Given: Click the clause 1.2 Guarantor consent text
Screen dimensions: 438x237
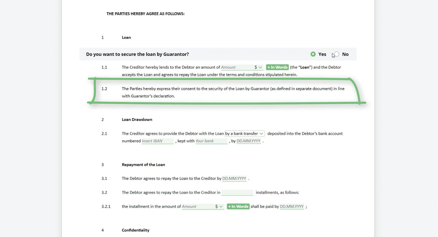Looking at the screenshot, I should click(233, 92).
